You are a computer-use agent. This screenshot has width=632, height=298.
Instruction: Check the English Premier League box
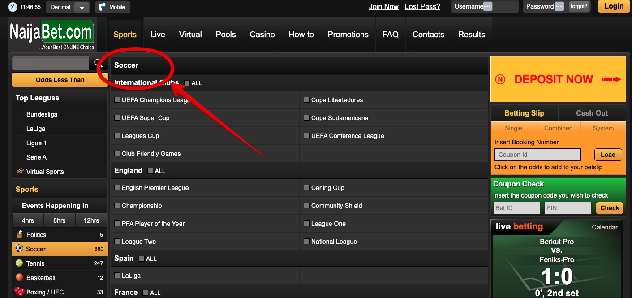click(x=117, y=188)
